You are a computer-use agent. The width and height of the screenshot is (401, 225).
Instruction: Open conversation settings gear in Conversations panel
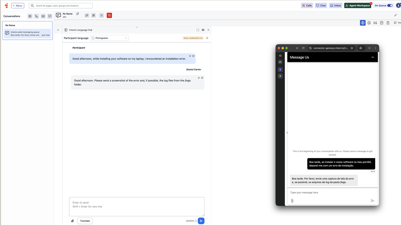tap(30, 16)
